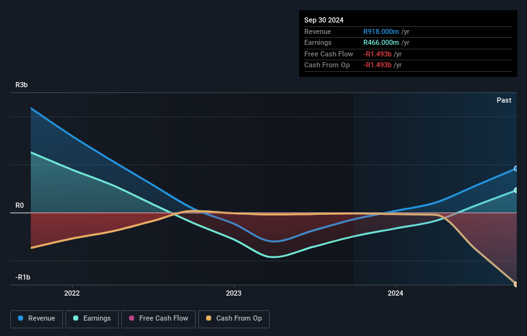
Task: Click the Cash From Op label in tooltip
Action: click(327, 65)
